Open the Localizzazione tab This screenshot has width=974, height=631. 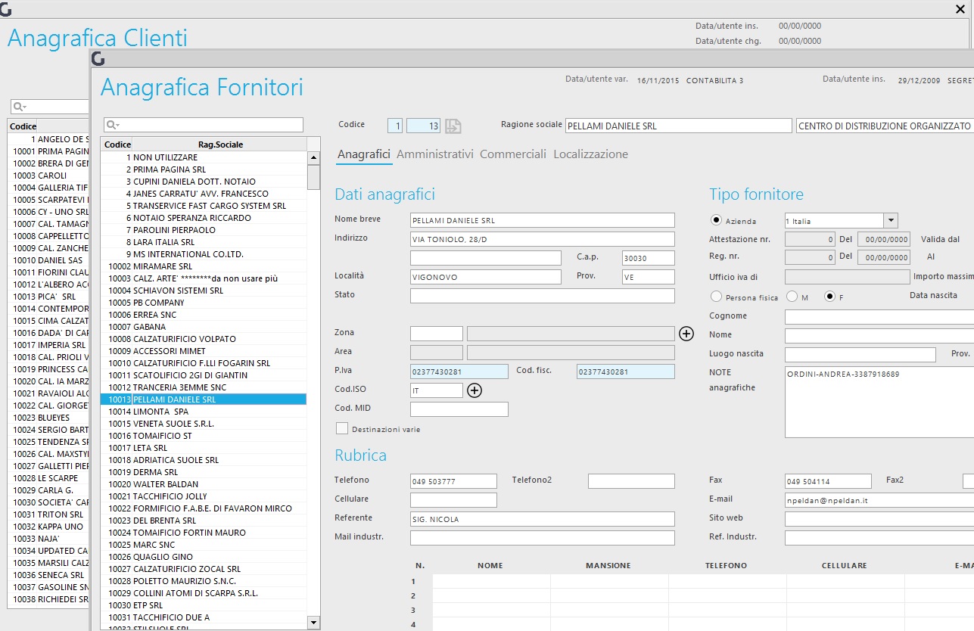[591, 154]
